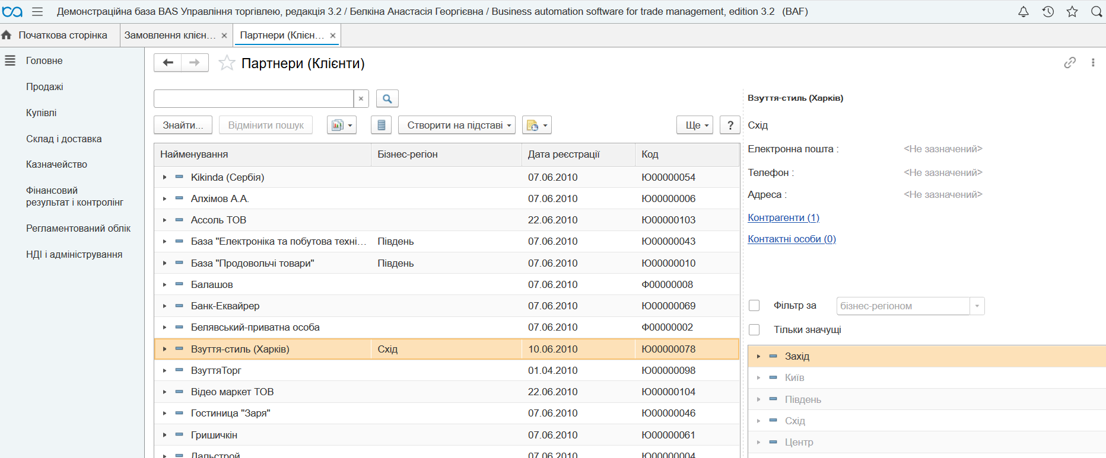
Task: Open the Купівлі section
Action: click(42, 113)
